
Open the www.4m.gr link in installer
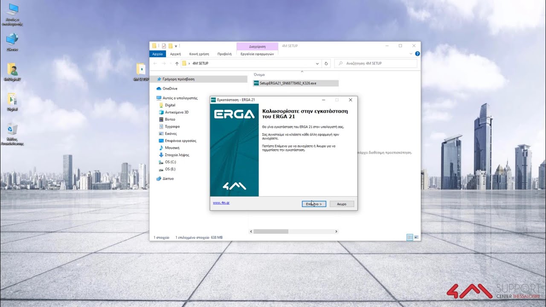click(221, 203)
